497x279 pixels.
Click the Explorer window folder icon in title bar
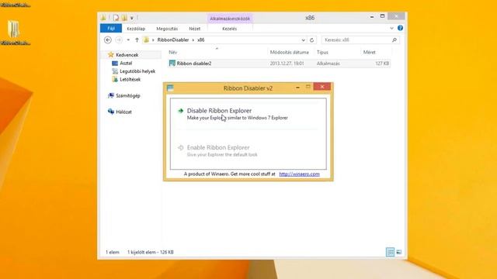click(103, 18)
